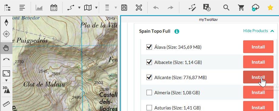
Task: Open the track creation dropdown arrow
Action: click(79, 8)
